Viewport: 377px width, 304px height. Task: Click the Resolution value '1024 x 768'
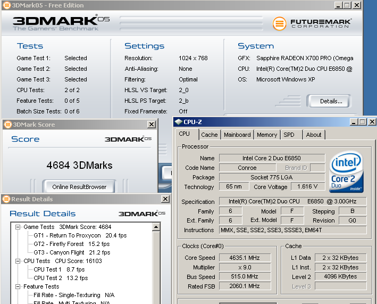tap(193, 58)
